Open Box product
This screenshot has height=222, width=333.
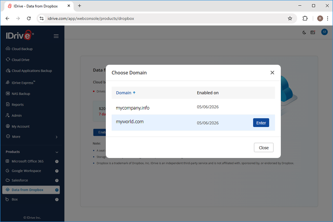pos(14,199)
